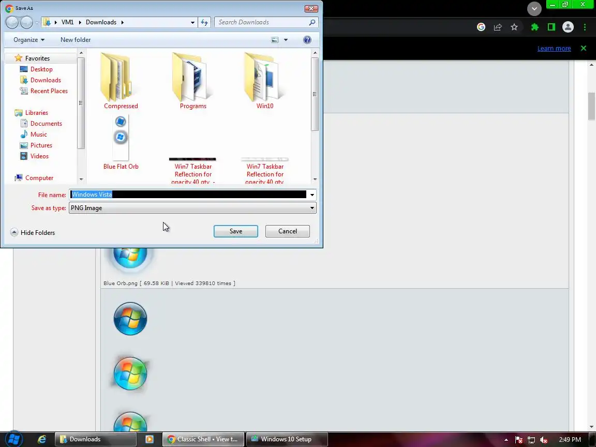This screenshot has width=596, height=447.
Task: Toggle the Chrome side panel icon
Action: pos(552,27)
